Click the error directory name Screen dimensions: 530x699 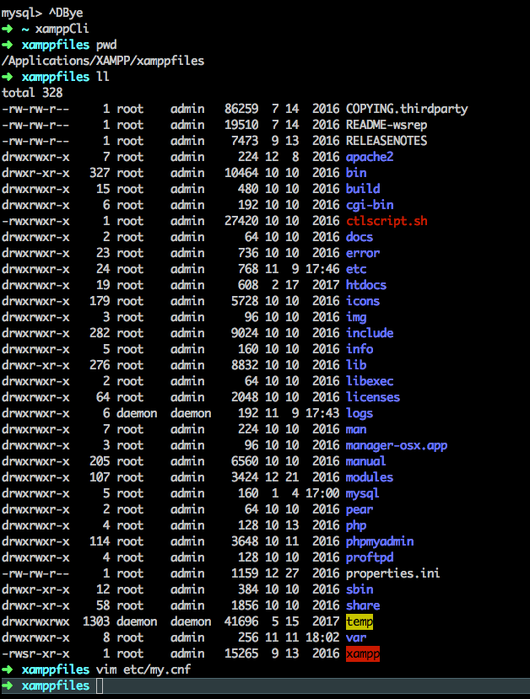363,253
